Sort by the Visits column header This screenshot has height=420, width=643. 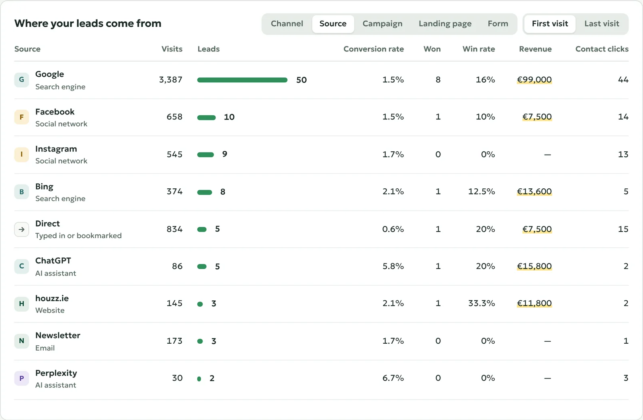pos(172,49)
